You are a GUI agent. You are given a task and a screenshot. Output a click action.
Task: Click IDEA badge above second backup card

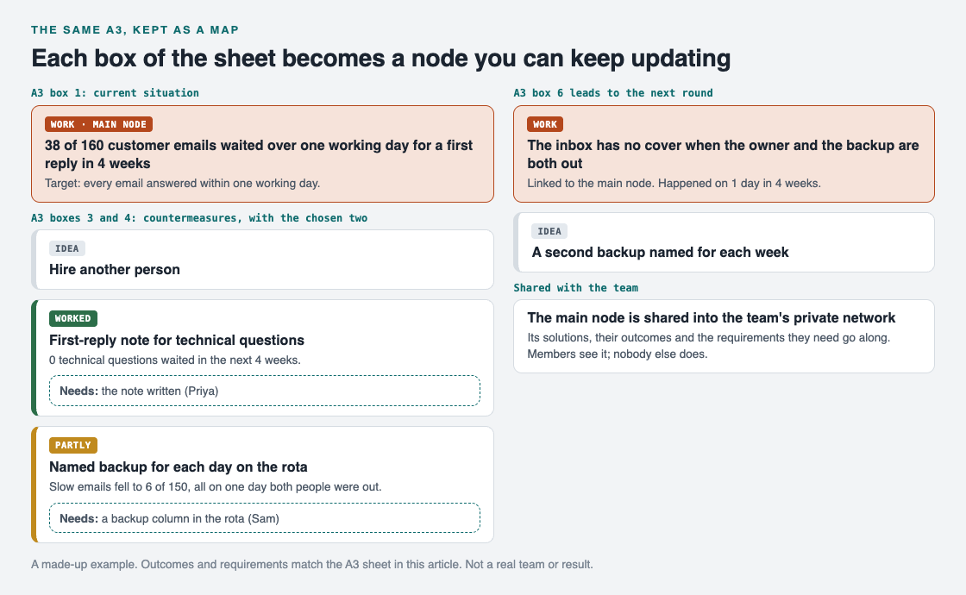pyautogui.click(x=549, y=232)
